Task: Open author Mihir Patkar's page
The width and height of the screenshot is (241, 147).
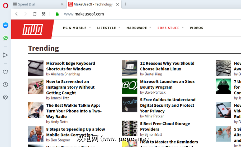Action: [154, 116]
